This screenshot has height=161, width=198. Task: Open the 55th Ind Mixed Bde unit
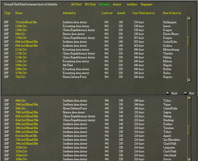point(27,140)
